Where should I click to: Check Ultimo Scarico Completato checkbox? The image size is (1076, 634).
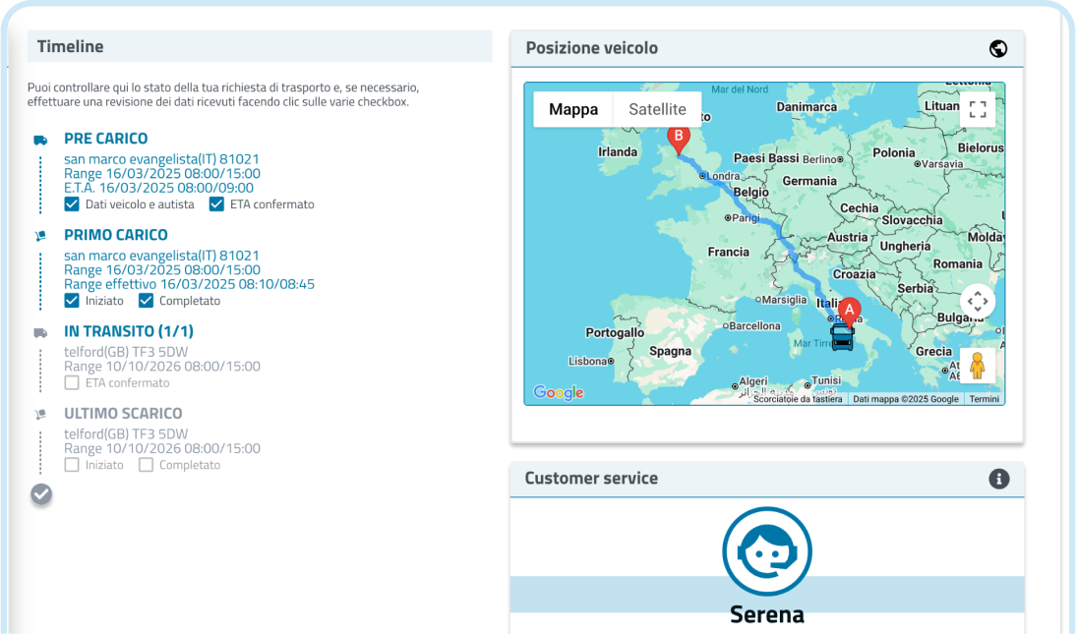coord(146,465)
